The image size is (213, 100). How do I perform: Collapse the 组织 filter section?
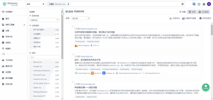click(x=30, y=53)
